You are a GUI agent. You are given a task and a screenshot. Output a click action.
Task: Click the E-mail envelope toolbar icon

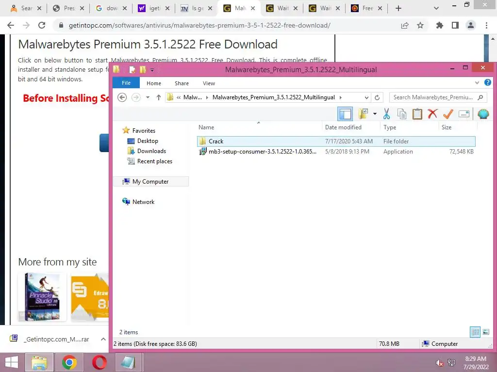[x=464, y=114]
